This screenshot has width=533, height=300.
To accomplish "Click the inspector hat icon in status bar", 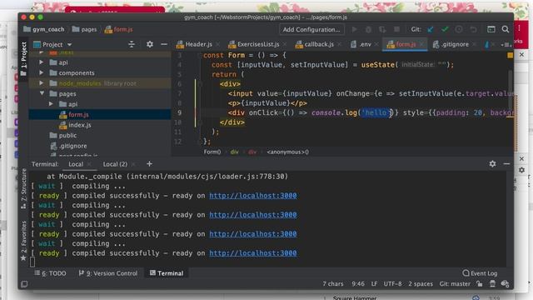I will click(x=492, y=283).
